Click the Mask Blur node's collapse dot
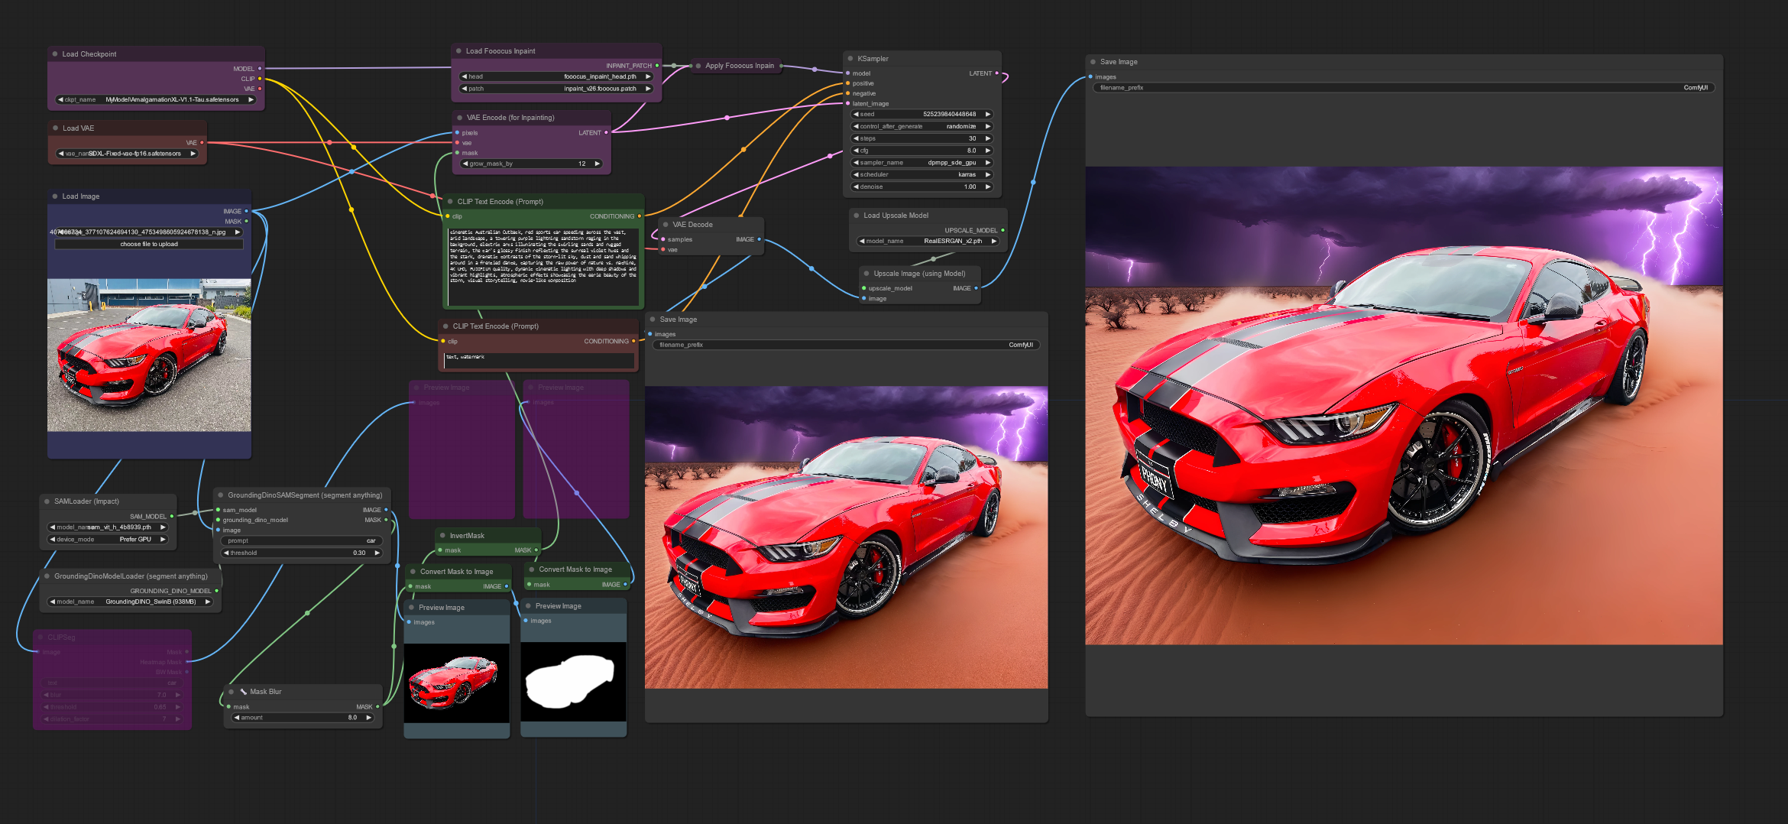This screenshot has height=824, width=1788. [x=232, y=692]
